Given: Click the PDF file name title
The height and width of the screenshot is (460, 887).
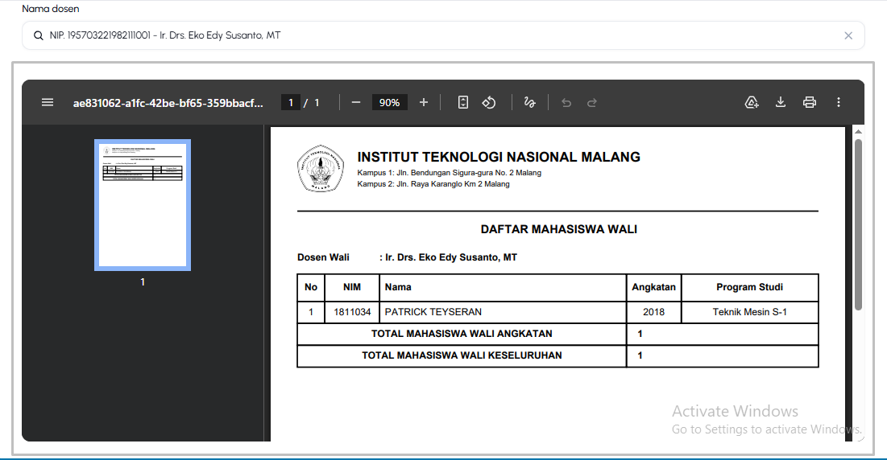Looking at the screenshot, I should point(168,103).
